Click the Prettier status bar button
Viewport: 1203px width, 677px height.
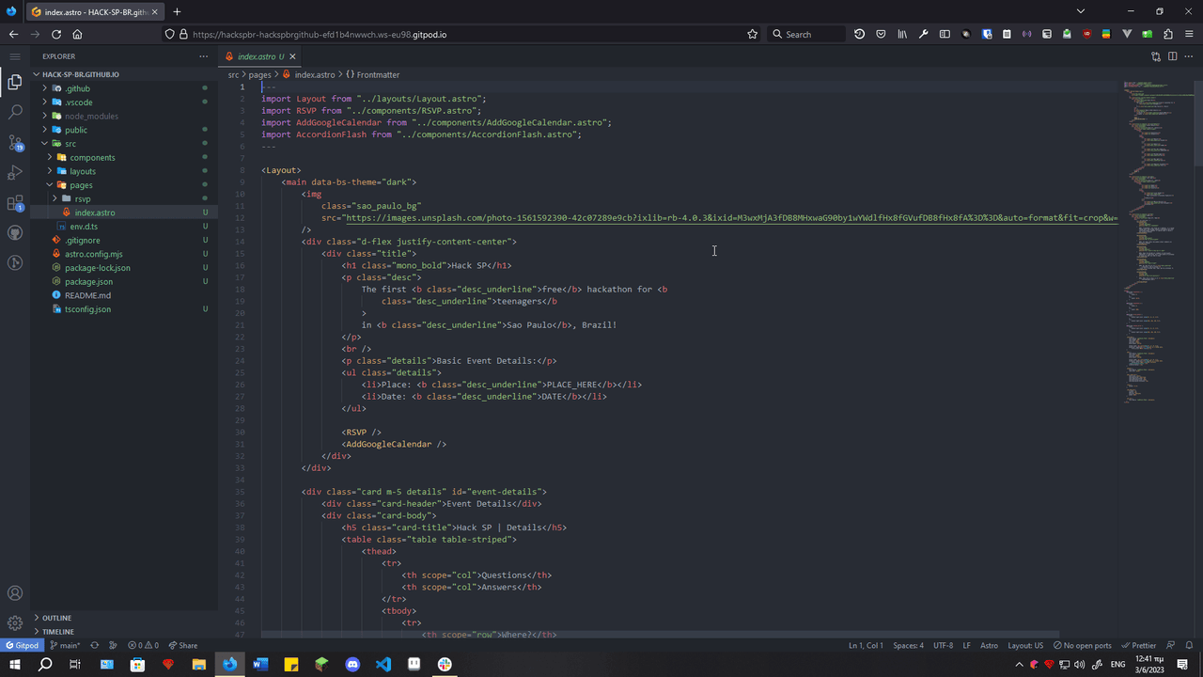point(1139,646)
